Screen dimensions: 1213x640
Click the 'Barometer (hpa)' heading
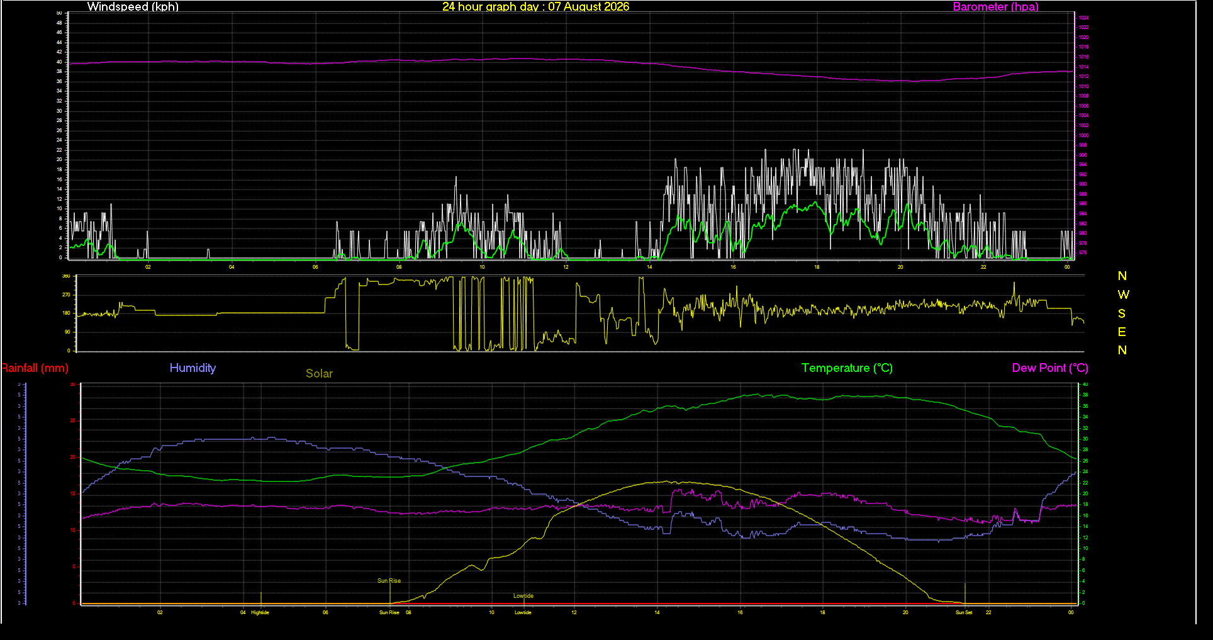pyautogui.click(x=995, y=6)
